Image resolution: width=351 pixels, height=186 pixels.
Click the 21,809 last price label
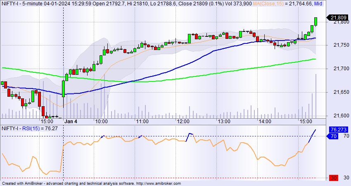337,18
